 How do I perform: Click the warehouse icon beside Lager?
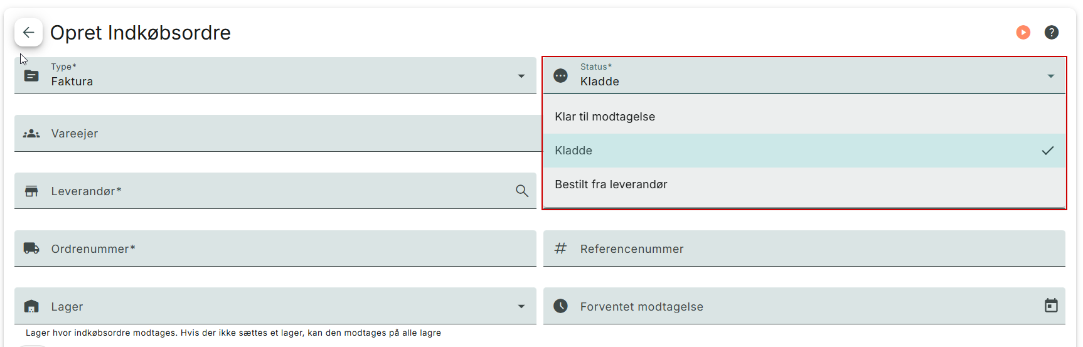coord(31,306)
